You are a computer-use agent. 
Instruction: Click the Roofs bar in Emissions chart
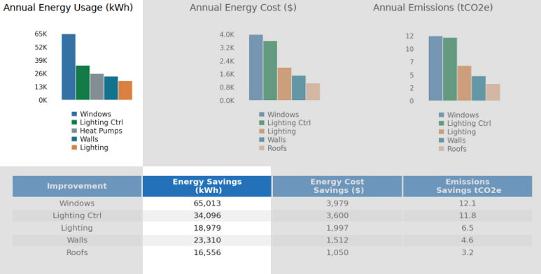[493, 92]
